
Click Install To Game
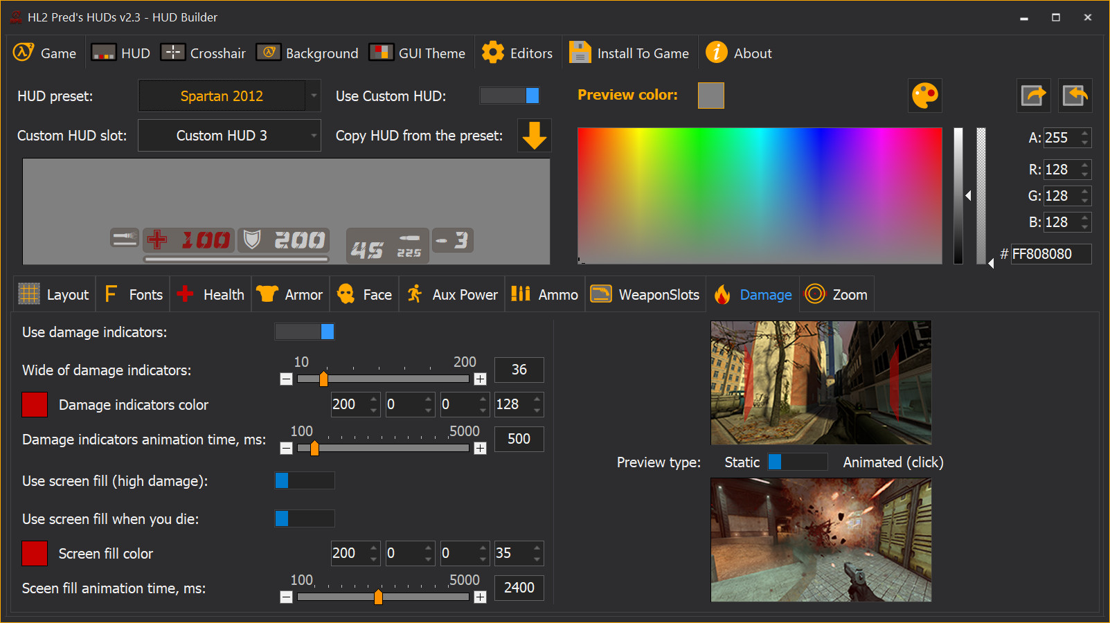629,53
